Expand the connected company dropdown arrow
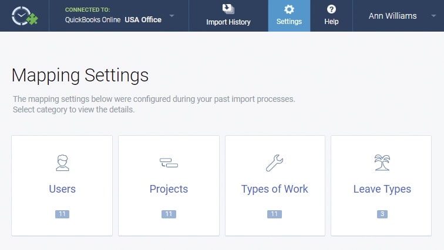 [x=171, y=16]
